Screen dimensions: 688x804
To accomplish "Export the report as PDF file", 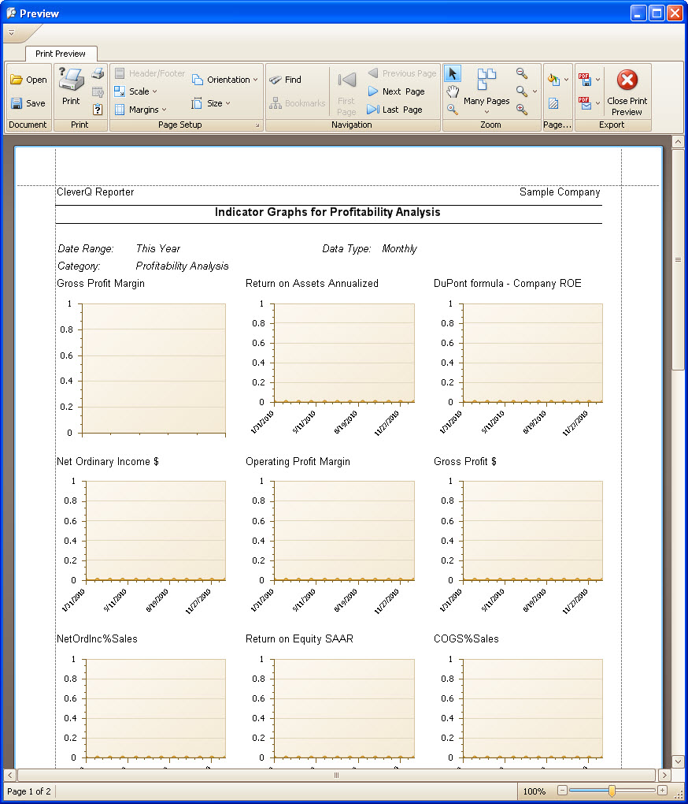I will point(584,80).
